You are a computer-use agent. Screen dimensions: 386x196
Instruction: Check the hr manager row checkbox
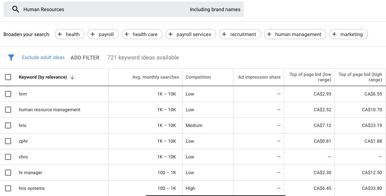click(8, 173)
